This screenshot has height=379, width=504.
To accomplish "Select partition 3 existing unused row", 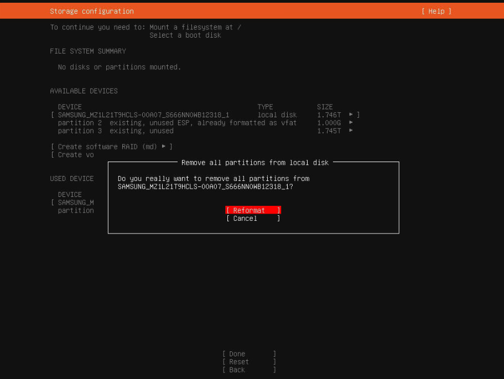I will 116,131.
